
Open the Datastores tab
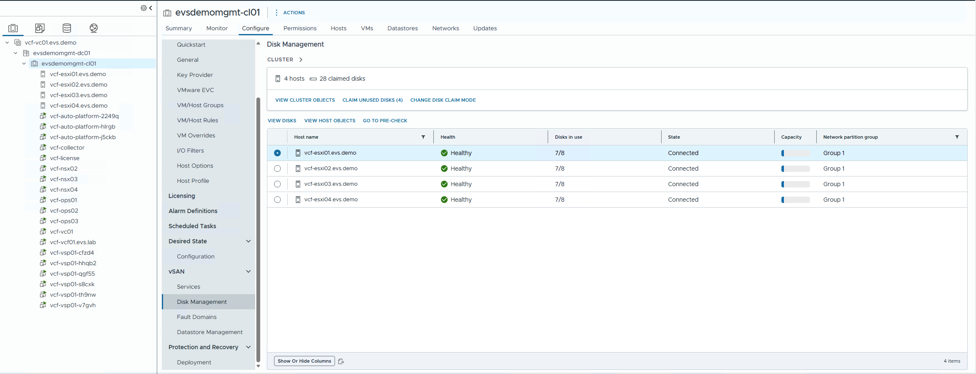point(403,28)
